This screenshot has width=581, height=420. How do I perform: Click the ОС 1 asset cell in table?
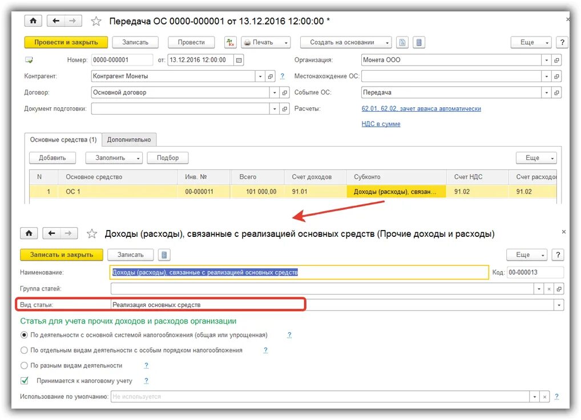(118, 192)
